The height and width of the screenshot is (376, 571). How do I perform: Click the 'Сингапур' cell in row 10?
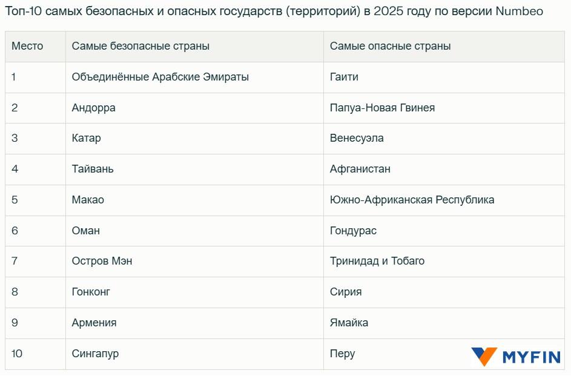point(95,354)
